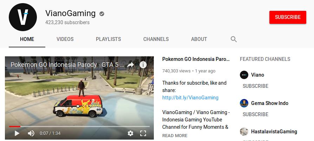Viewport: 314px width, 141px height.
Task: Open the HastalavistaGaming channel avatar
Action: 244,132
